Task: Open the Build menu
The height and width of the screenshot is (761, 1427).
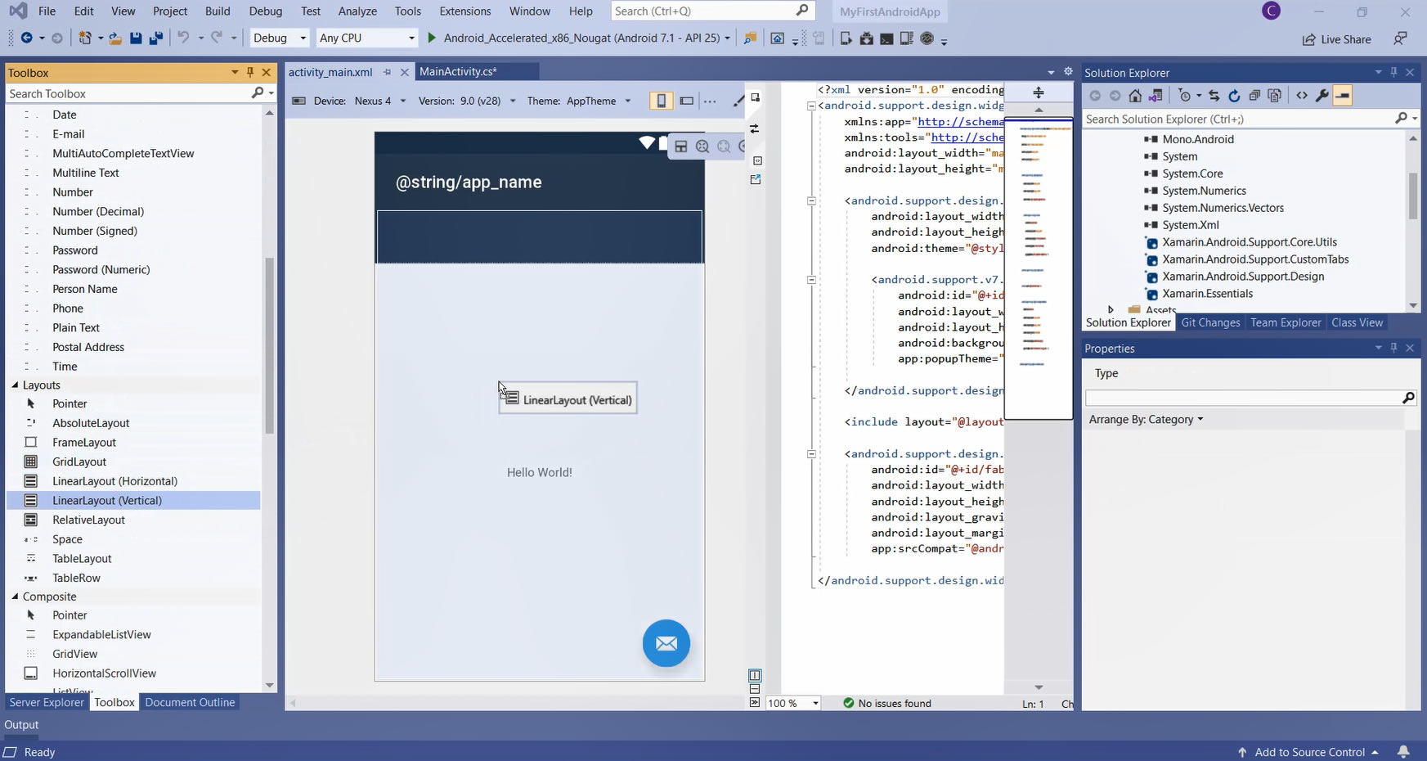Action: click(x=218, y=11)
